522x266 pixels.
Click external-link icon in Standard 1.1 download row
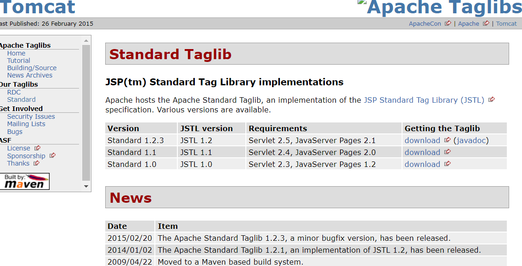(x=448, y=152)
